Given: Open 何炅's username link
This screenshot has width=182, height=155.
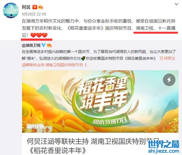Looking at the screenshot, I should click(x=26, y=7).
